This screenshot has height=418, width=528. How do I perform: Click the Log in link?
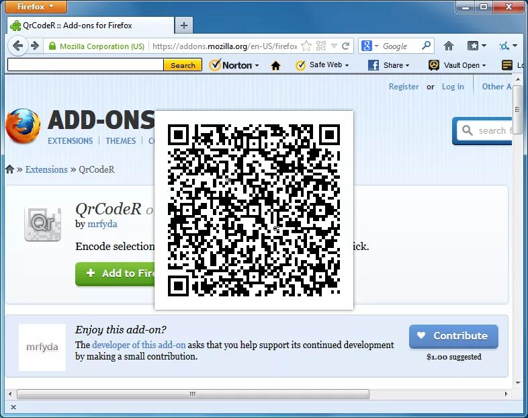coord(453,87)
